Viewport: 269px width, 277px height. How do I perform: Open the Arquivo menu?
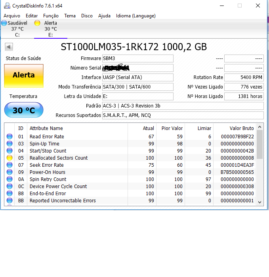(12, 16)
